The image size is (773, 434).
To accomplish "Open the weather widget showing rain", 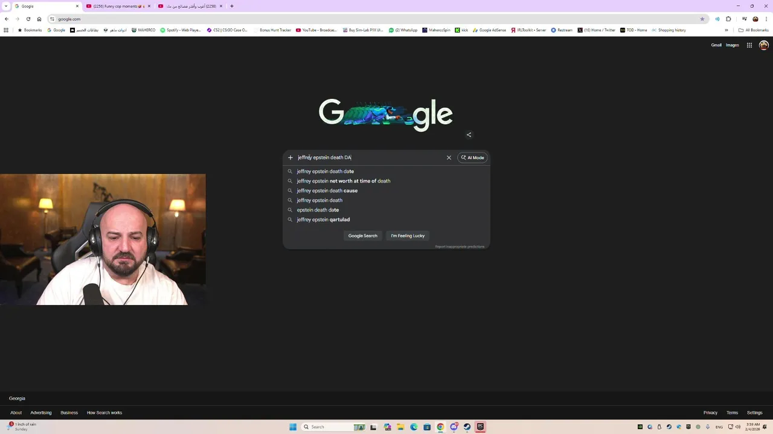I will click(21, 426).
